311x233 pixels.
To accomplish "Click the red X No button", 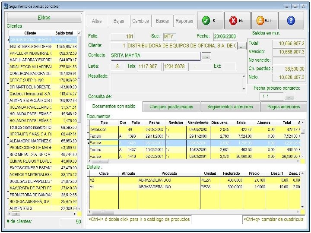I will (x=237, y=20).
